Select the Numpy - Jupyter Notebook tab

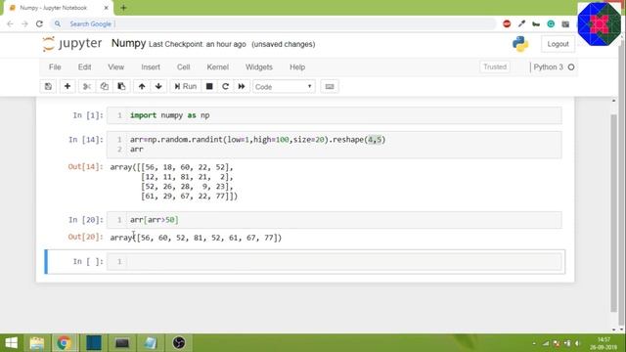point(58,8)
